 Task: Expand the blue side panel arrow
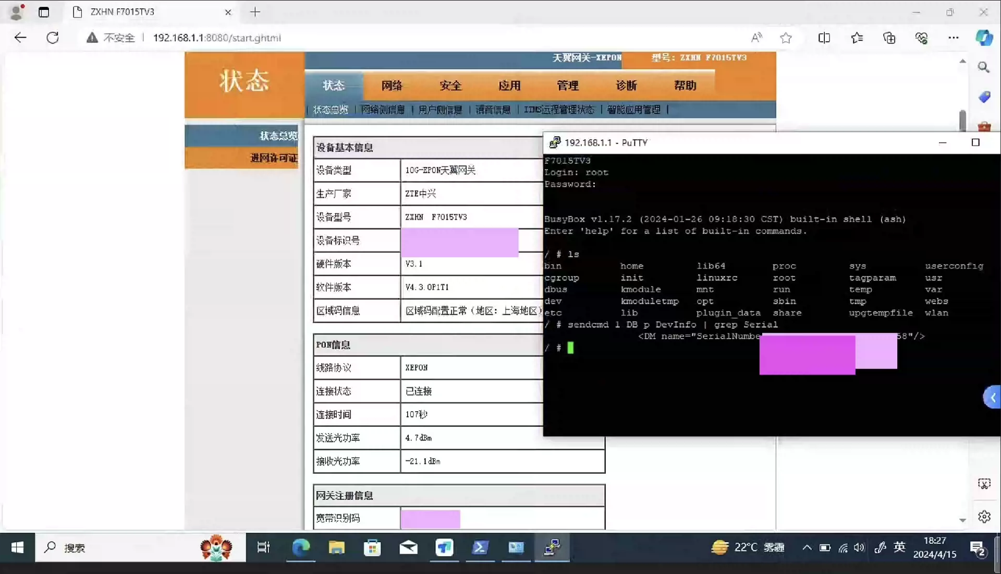992,398
